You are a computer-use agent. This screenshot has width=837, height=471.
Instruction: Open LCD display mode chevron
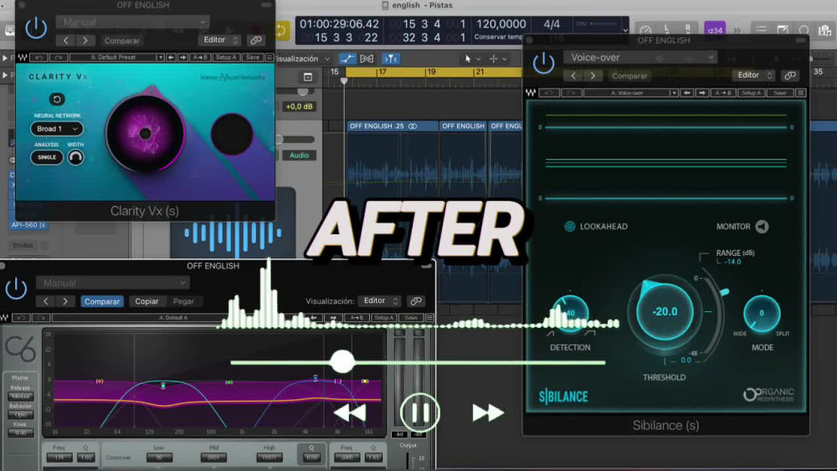tap(625, 30)
